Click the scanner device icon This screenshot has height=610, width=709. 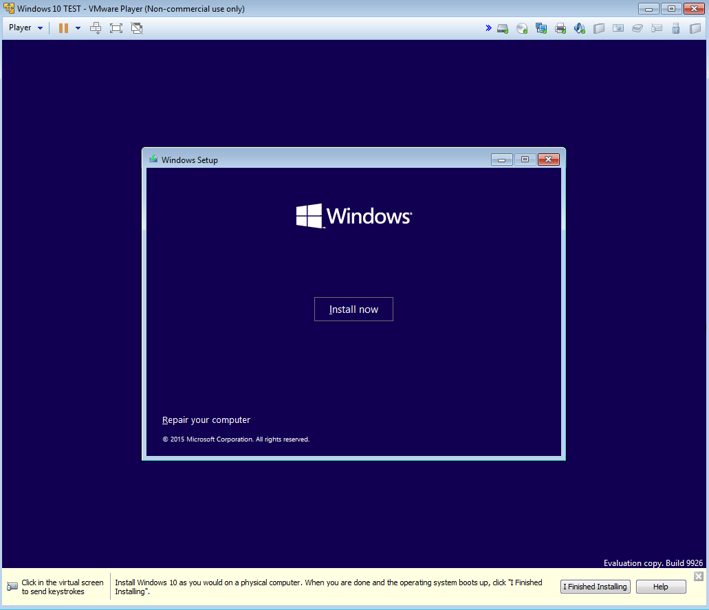(x=637, y=28)
